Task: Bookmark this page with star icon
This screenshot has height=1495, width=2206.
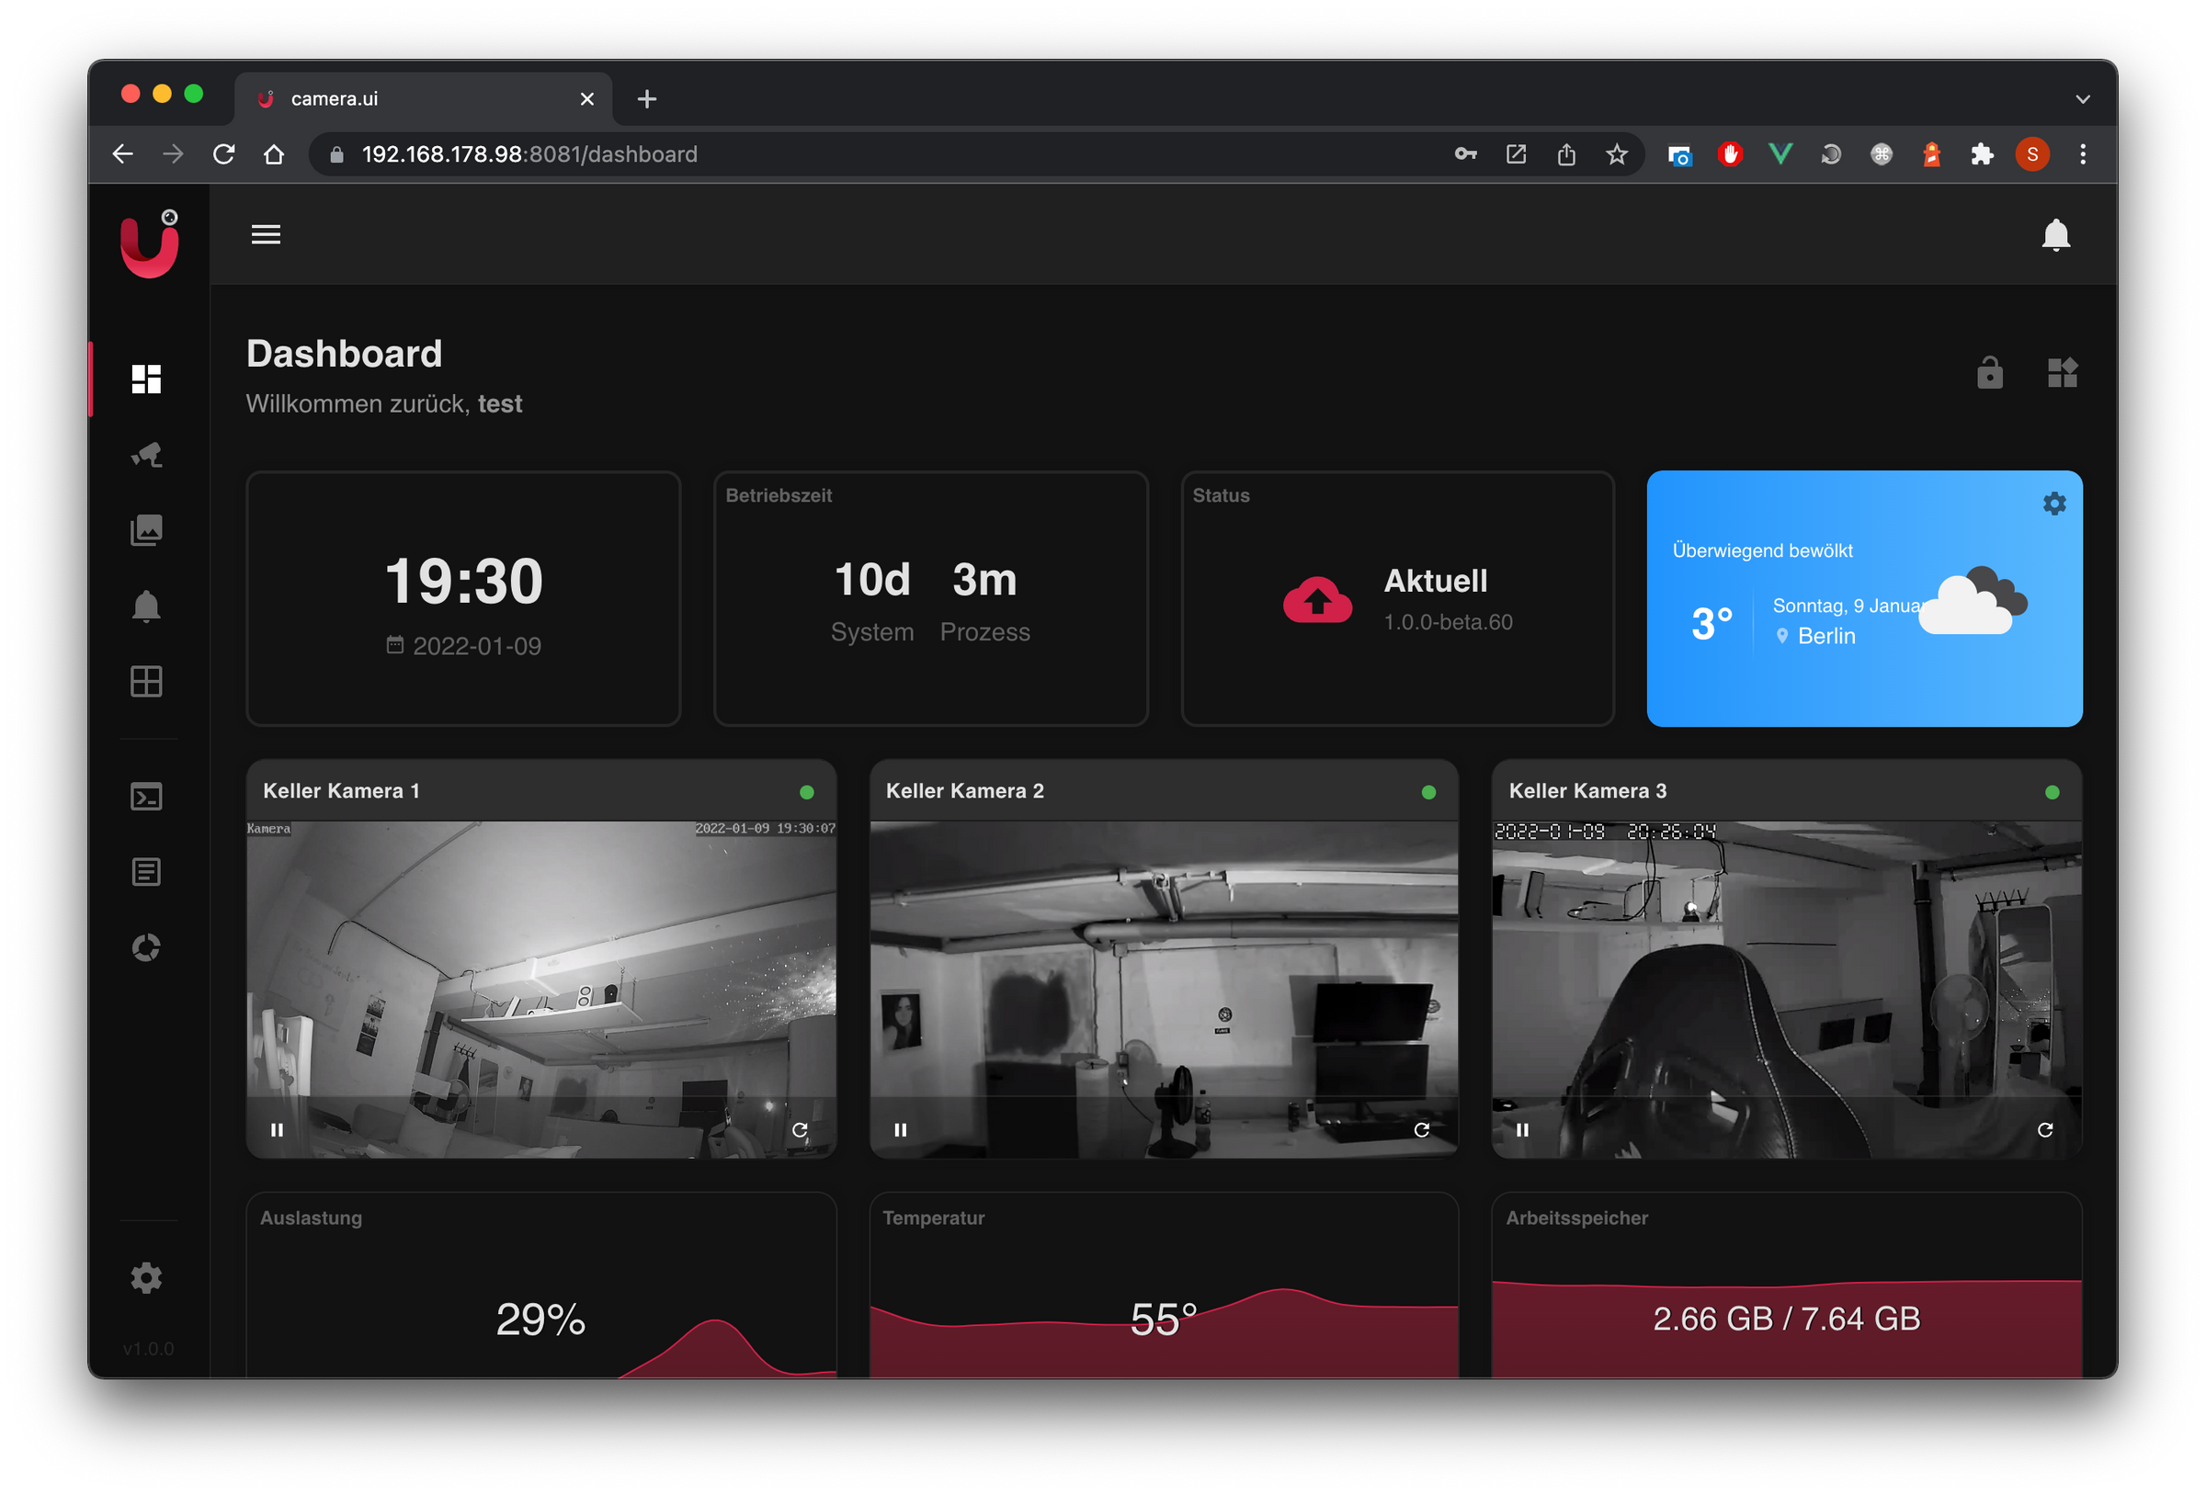Action: (1617, 153)
